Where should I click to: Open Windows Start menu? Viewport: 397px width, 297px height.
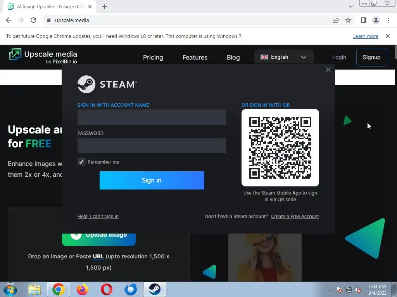10,289
